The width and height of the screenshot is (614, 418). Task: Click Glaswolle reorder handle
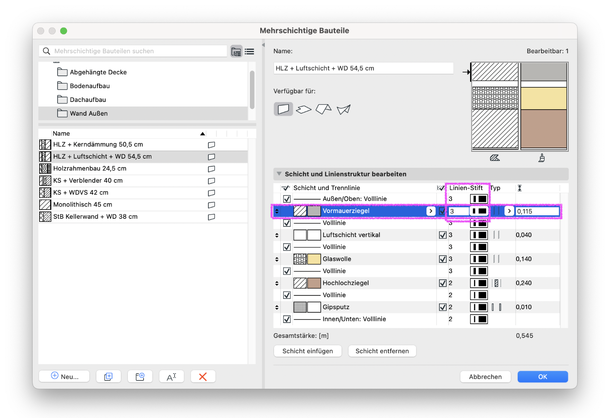(277, 259)
